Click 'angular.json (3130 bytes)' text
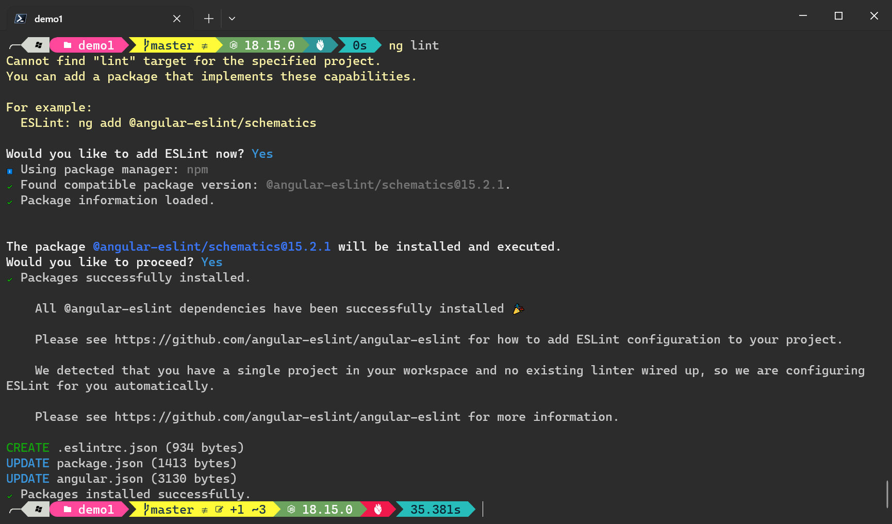892x524 pixels. (147, 479)
